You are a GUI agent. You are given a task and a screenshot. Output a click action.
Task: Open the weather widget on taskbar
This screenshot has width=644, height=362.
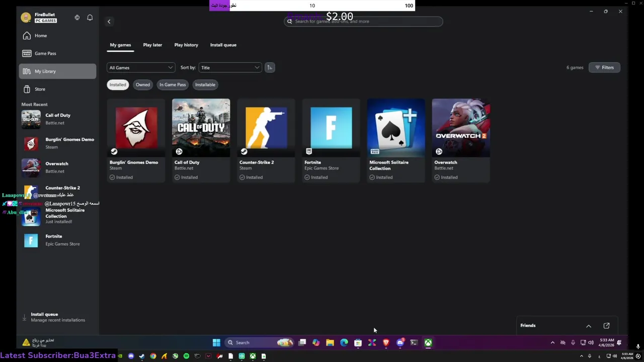[x=39, y=342]
